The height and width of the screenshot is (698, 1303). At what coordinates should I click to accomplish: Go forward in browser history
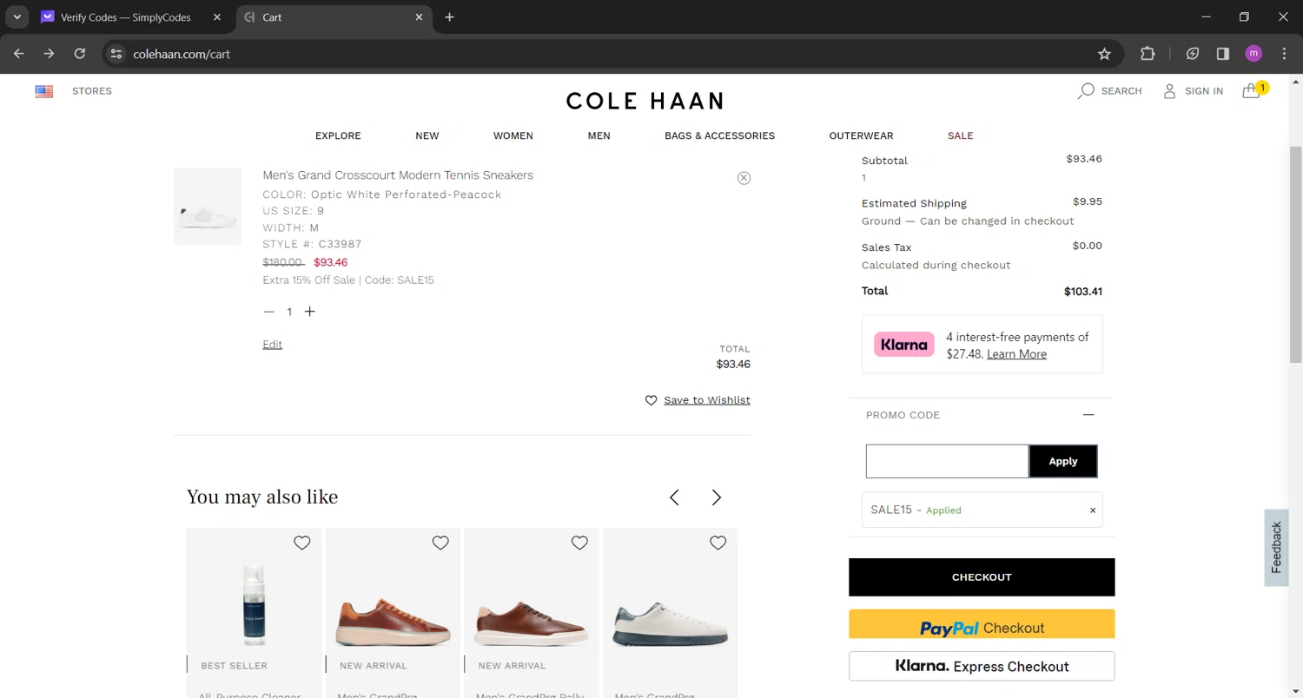50,54
